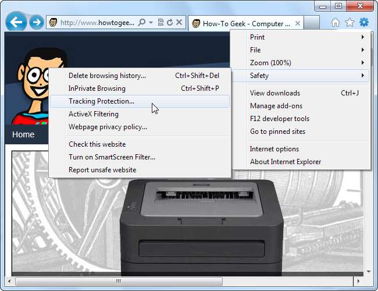This screenshot has height=291, width=378.
Task: Close the Internet Explorer window
Action: [360, 6]
